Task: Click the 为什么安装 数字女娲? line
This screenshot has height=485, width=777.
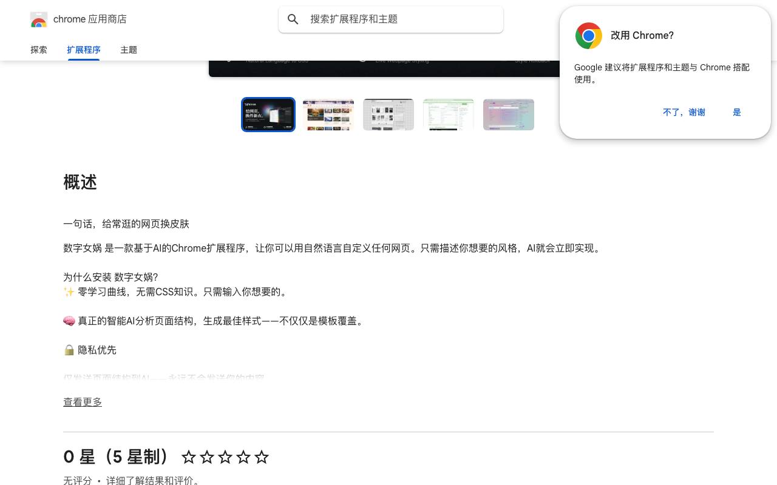Action: pos(110,278)
